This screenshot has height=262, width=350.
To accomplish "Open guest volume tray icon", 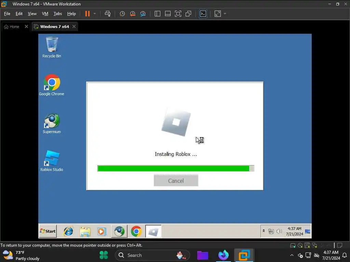I will (x=279, y=231).
